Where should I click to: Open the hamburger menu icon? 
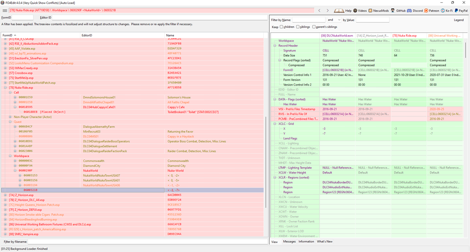(x=5, y=11)
